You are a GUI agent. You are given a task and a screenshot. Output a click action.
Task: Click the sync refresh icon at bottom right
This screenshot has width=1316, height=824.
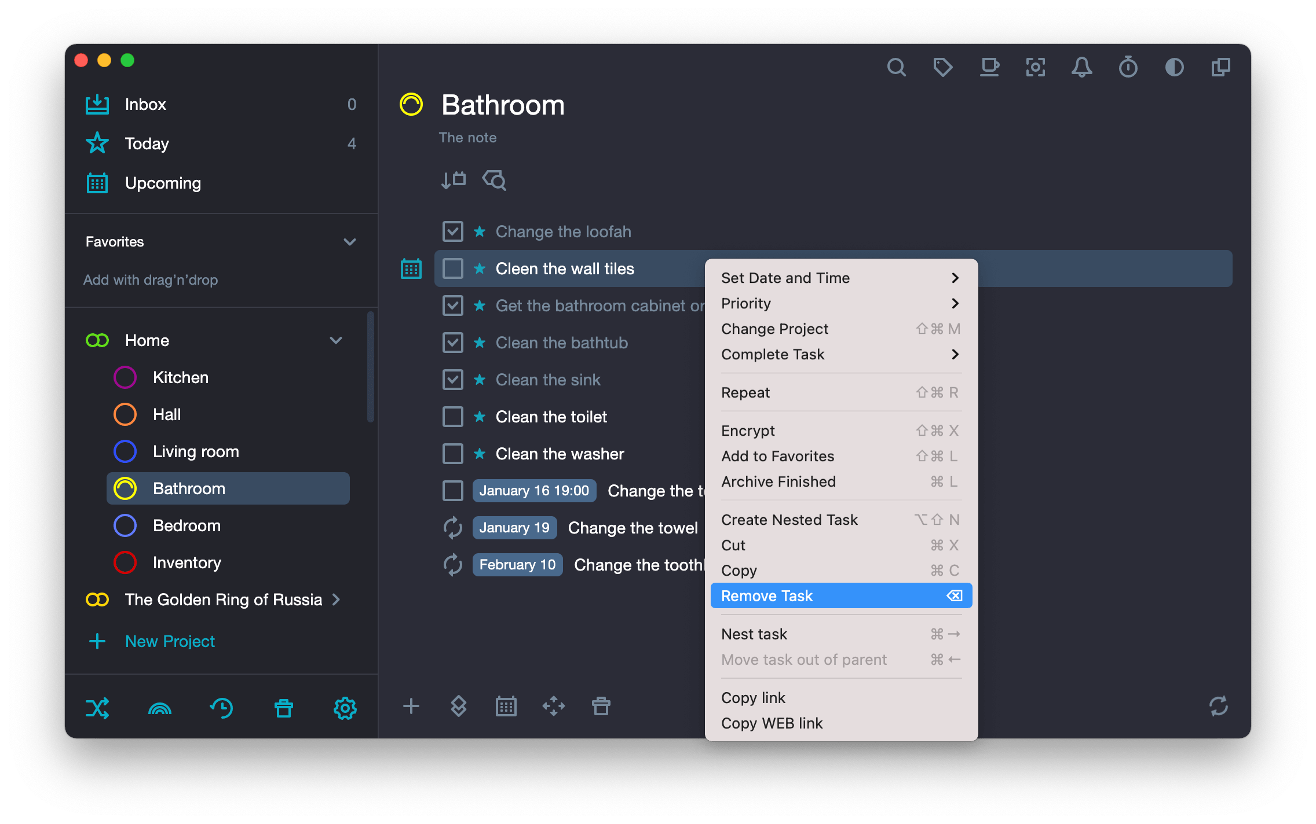pos(1219,706)
